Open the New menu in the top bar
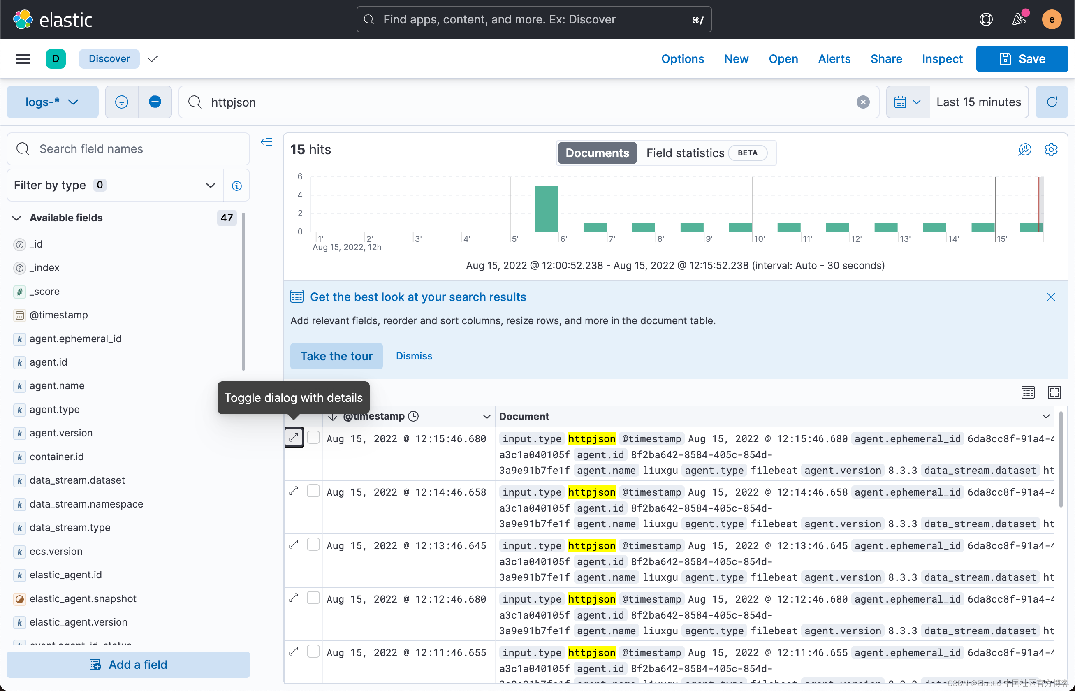The width and height of the screenshot is (1075, 691). [x=736, y=59]
